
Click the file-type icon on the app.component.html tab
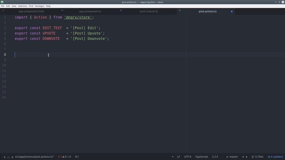click(x=3, y=10)
